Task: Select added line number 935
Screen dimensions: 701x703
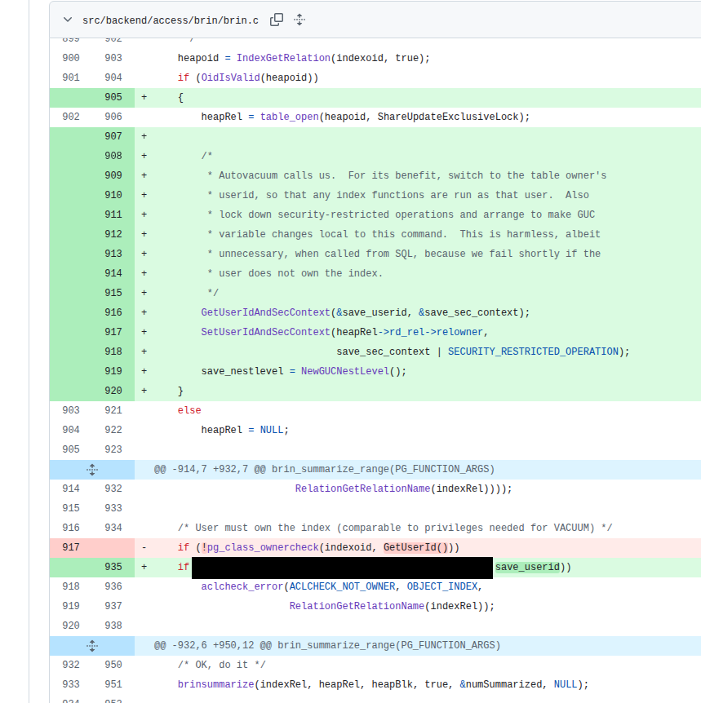Action: click(x=113, y=567)
